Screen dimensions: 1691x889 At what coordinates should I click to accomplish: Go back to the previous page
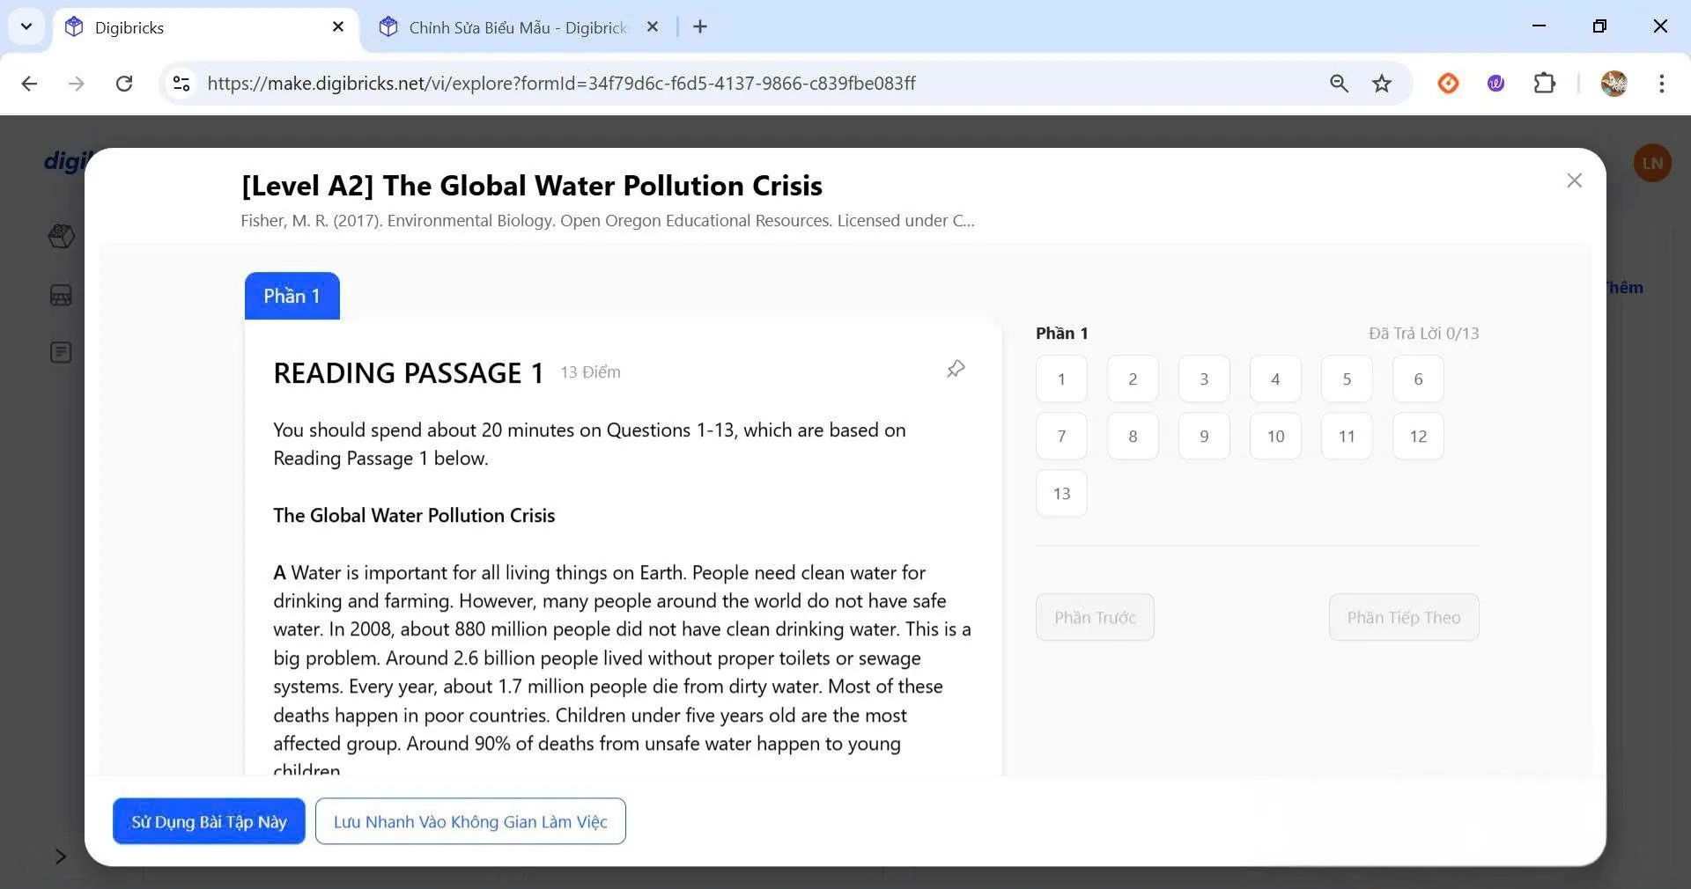pyautogui.click(x=29, y=84)
